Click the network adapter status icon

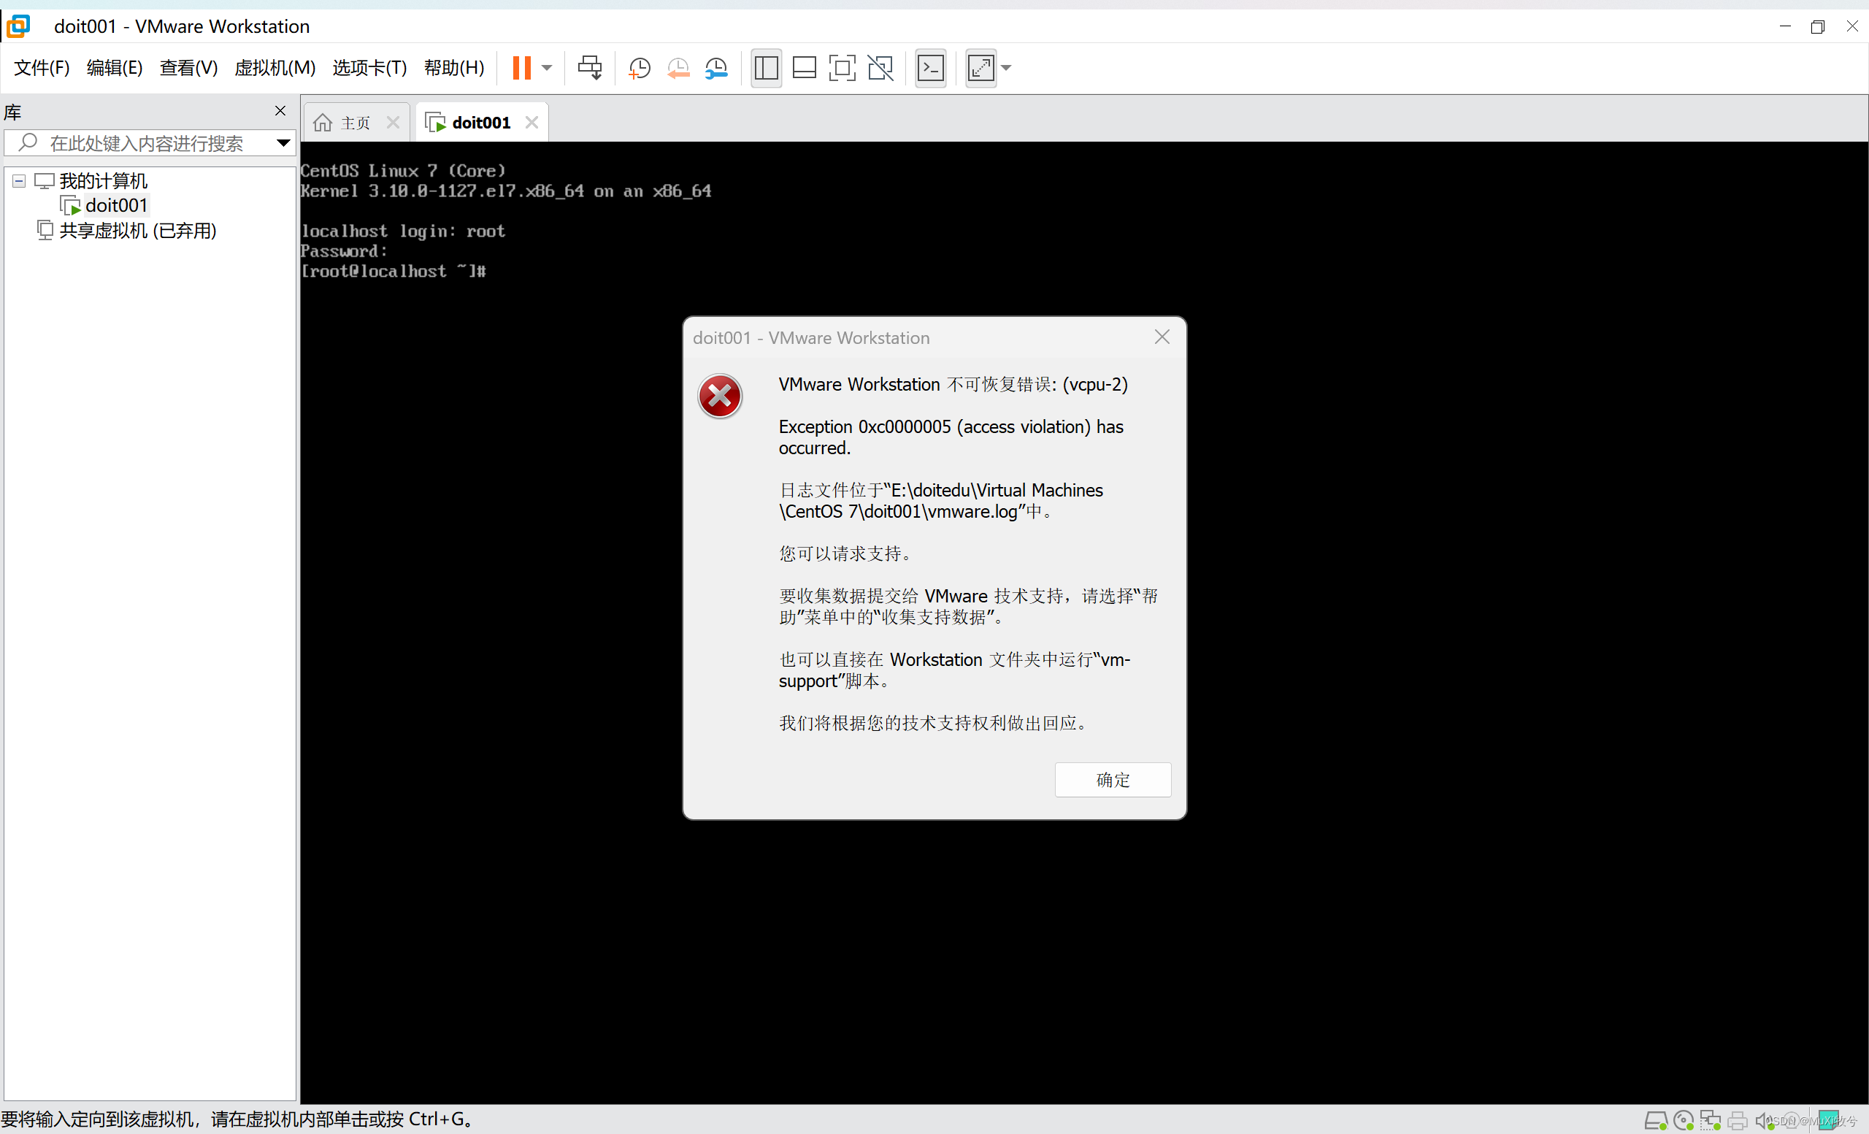point(1710,1119)
